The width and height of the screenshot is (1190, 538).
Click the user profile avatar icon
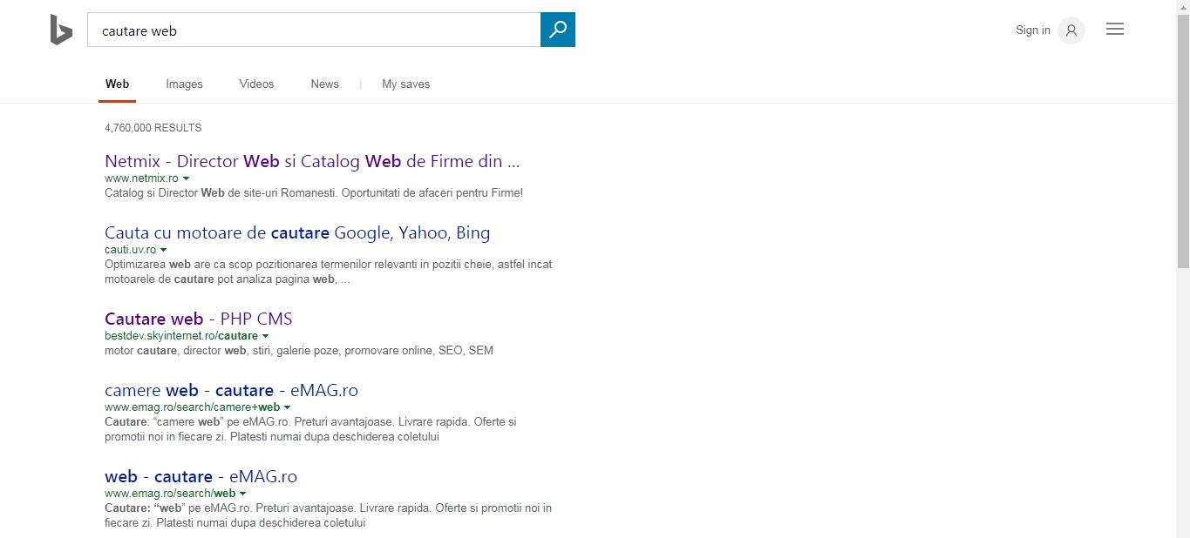1071,30
